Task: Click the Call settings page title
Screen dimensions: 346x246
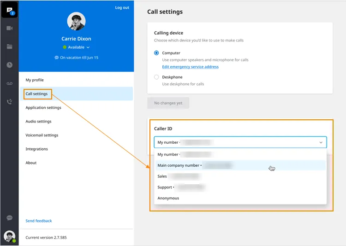Action: [165, 12]
